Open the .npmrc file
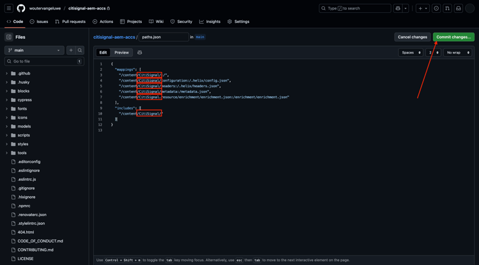479x265 pixels. pos(24,206)
